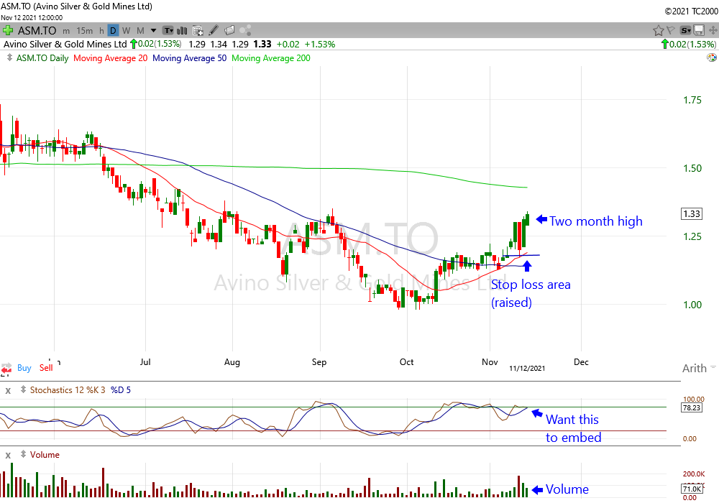Click the trade ticket arrows beside Buy

pyautogui.click(x=6, y=369)
